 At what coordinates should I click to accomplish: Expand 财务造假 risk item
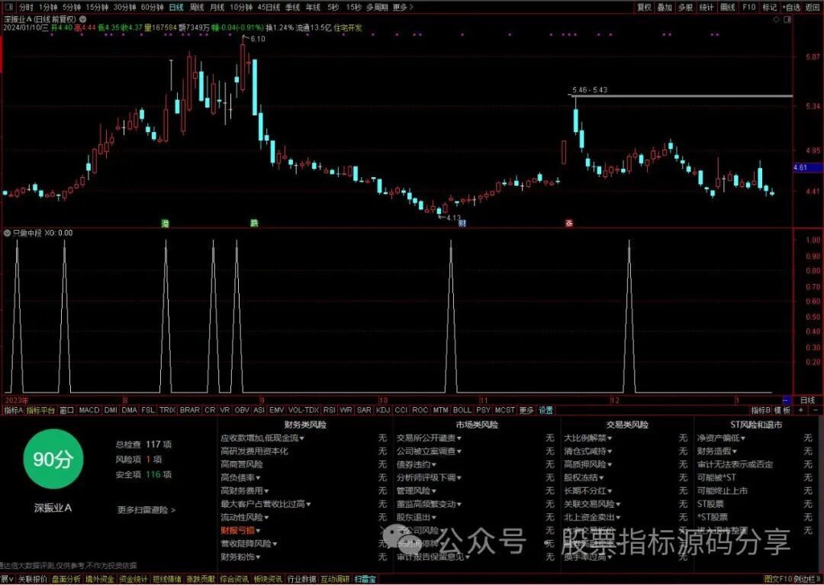click(716, 451)
